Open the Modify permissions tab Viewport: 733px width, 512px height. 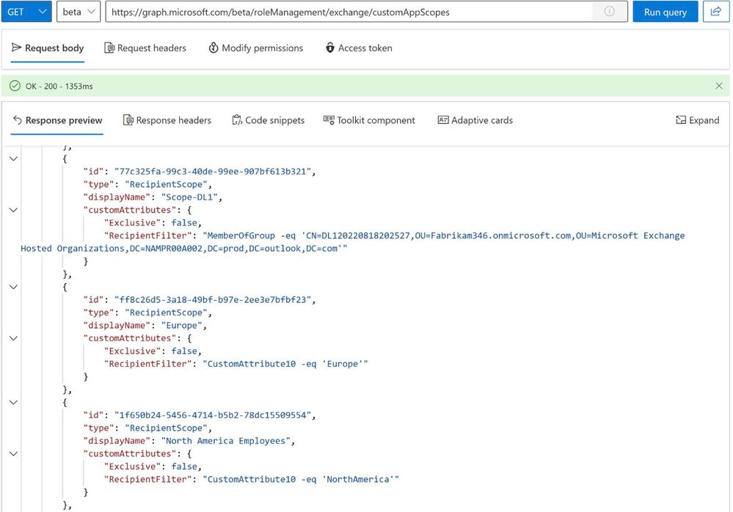tap(256, 48)
